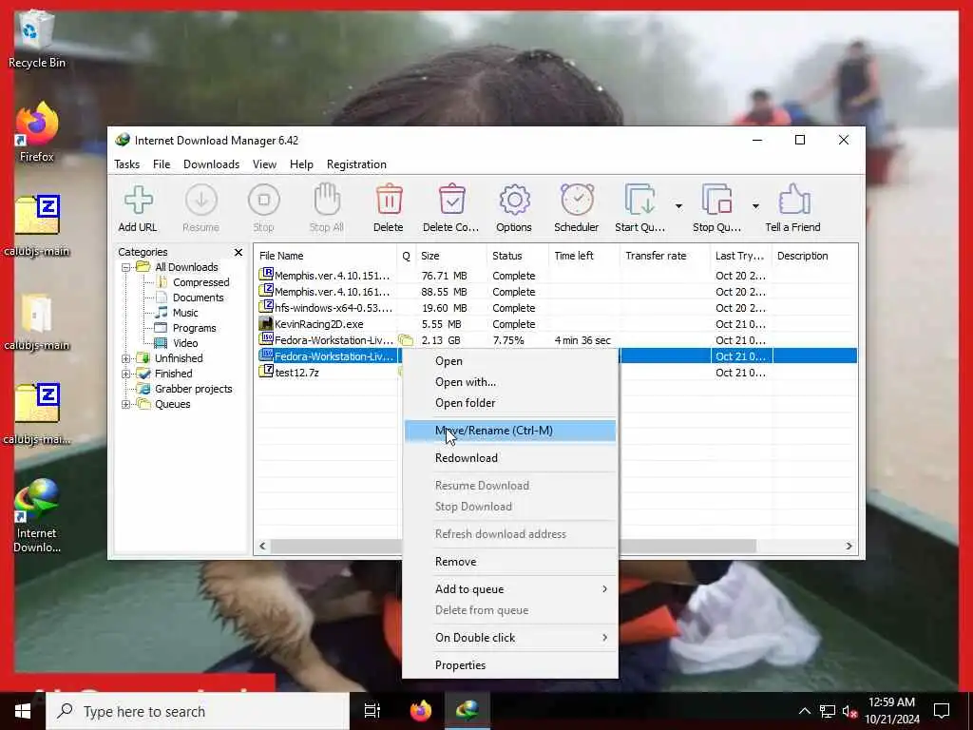Expand the Unfinished tree node

click(x=126, y=358)
